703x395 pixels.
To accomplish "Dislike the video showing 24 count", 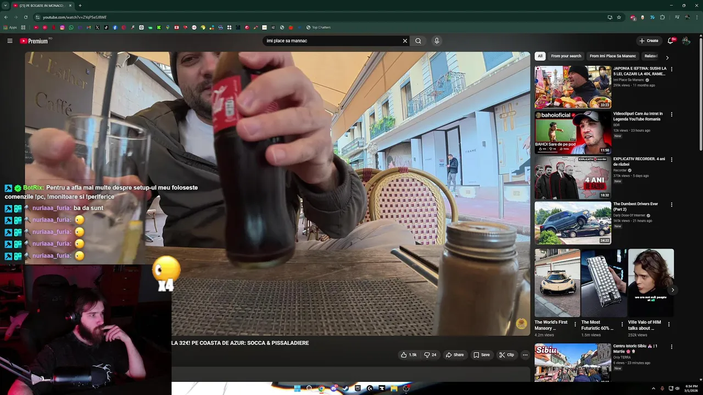I will pos(430,355).
